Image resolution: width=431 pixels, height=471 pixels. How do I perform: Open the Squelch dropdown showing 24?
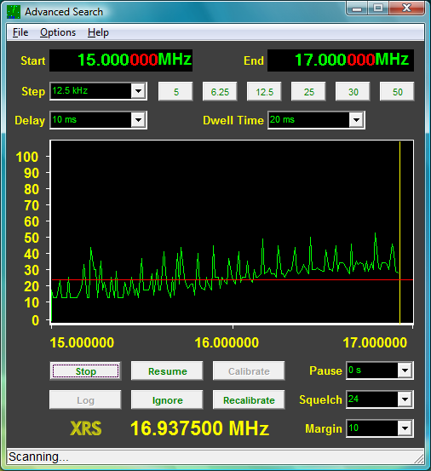click(x=405, y=399)
